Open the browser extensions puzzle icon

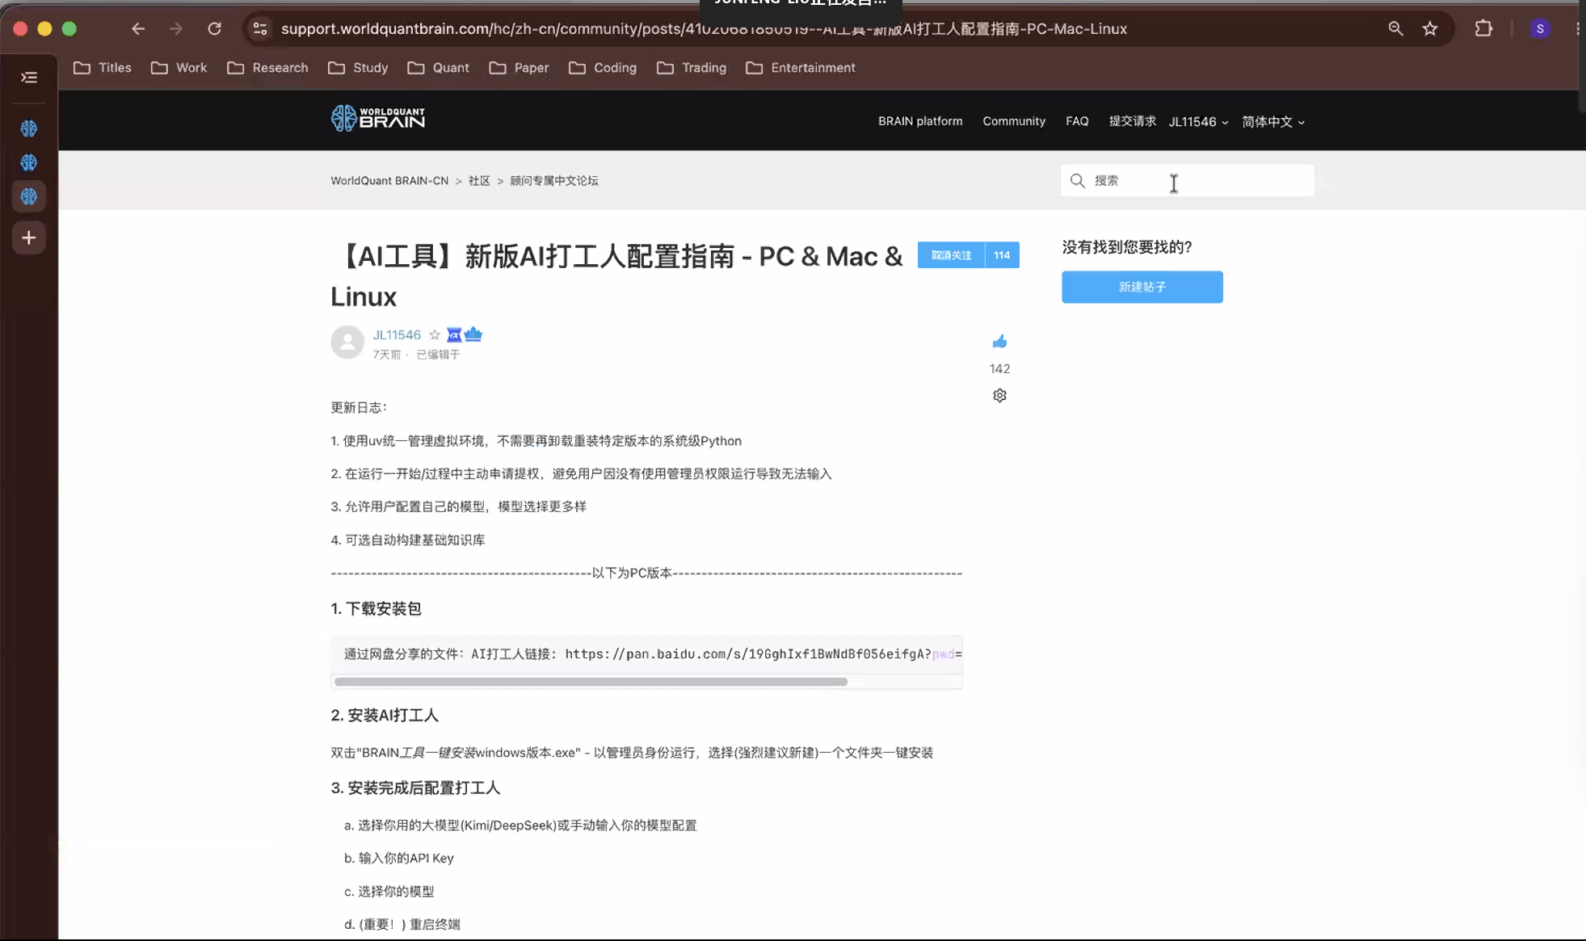pos(1483,29)
